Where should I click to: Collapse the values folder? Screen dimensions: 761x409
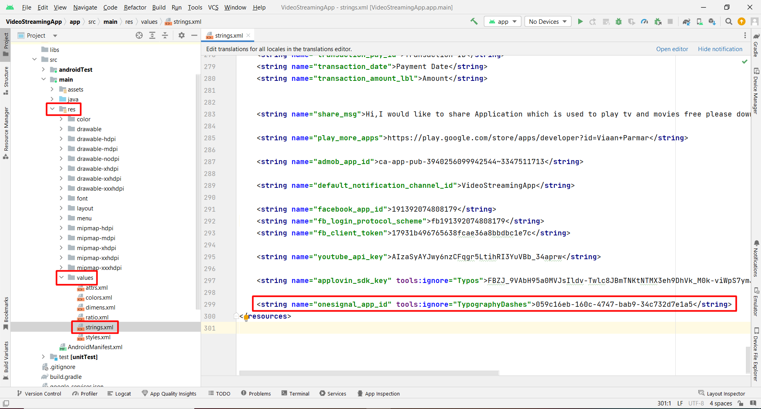61,277
